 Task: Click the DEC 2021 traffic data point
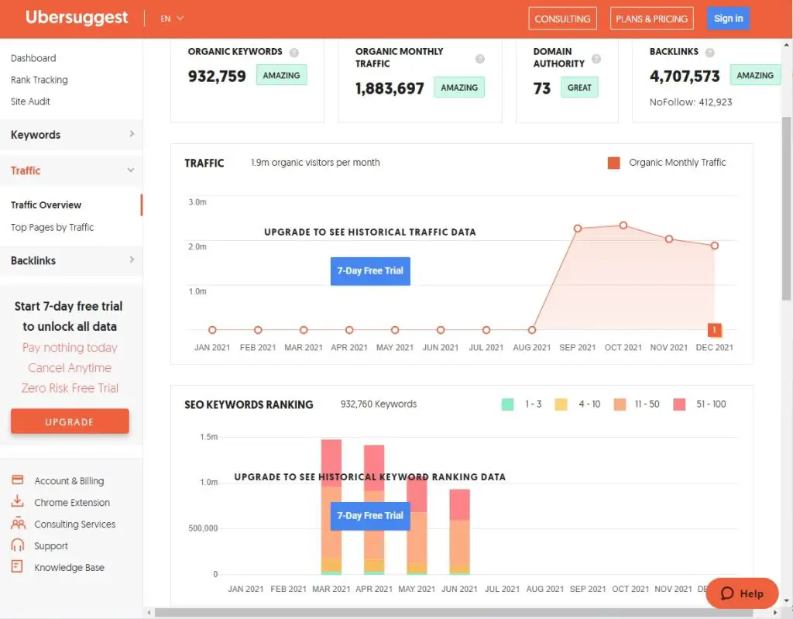715,246
